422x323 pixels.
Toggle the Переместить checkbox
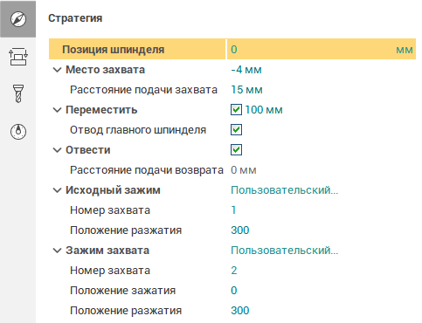[x=236, y=110]
